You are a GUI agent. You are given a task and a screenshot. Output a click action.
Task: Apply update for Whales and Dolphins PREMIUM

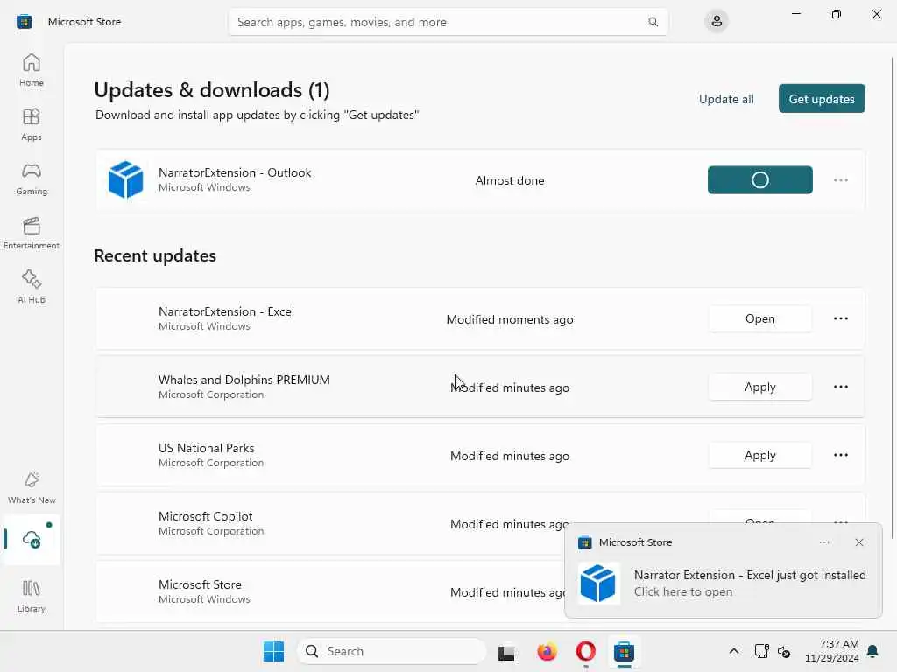[x=759, y=387]
